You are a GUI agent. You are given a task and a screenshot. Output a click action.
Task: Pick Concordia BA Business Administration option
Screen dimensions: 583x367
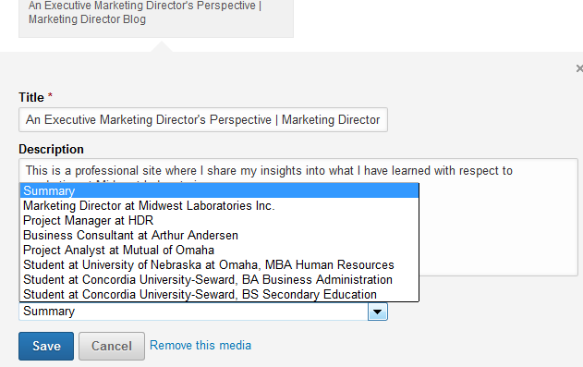pos(219,279)
